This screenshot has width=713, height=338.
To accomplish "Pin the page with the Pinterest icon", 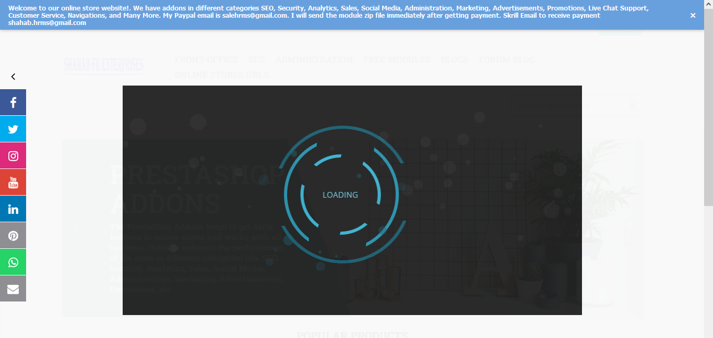I will pos(13,235).
